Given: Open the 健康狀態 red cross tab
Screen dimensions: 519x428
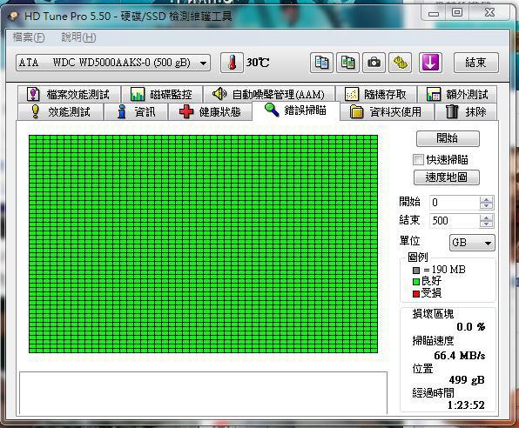Looking at the screenshot, I should [x=210, y=112].
